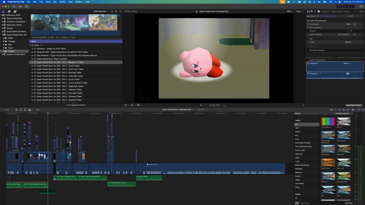This screenshot has width=365, height=205.
Task: Select the Distortion effects category
Action: coord(299,154)
